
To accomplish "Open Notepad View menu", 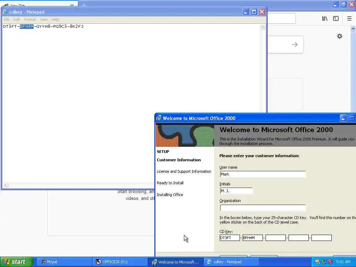I will click(44, 19).
